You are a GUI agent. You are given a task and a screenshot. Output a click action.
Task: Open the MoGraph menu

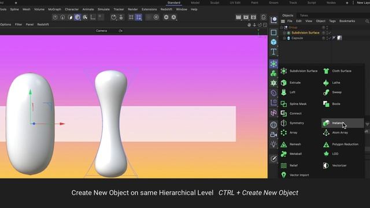coord(54,9)
